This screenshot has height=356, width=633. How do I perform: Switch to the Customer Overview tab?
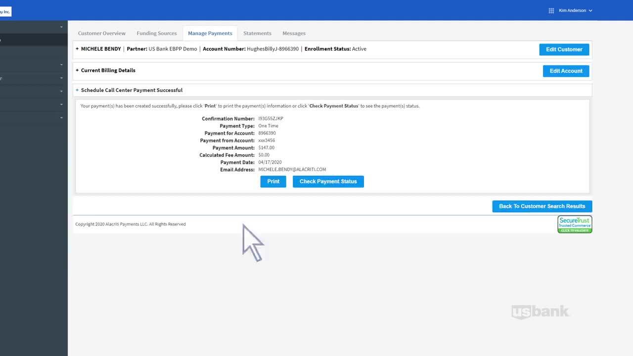point(101,33)
